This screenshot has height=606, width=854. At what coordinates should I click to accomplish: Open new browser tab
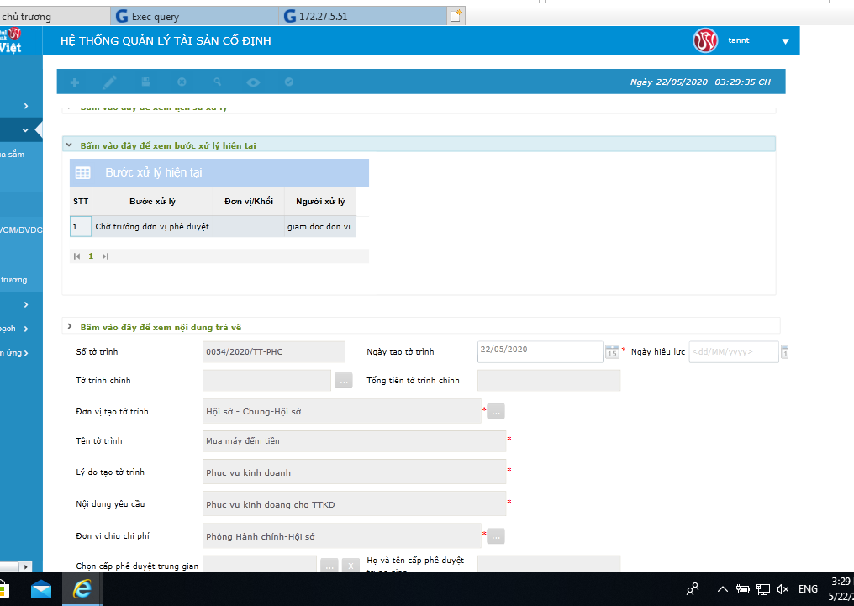(456, 16)
